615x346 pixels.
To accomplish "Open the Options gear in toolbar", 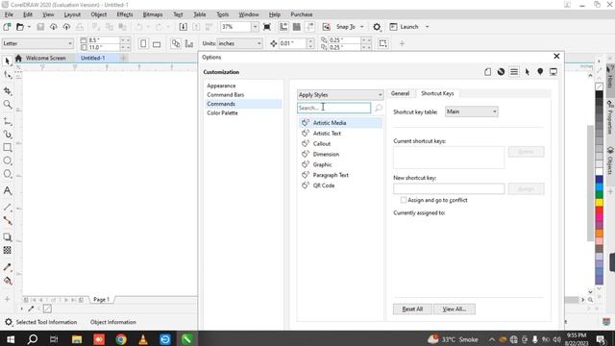I will [377, 27].
